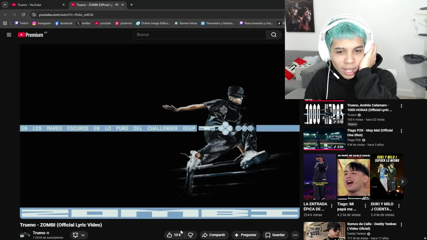Focus the Buscar search field
427x240 pixels.
(x=199, y=35)
